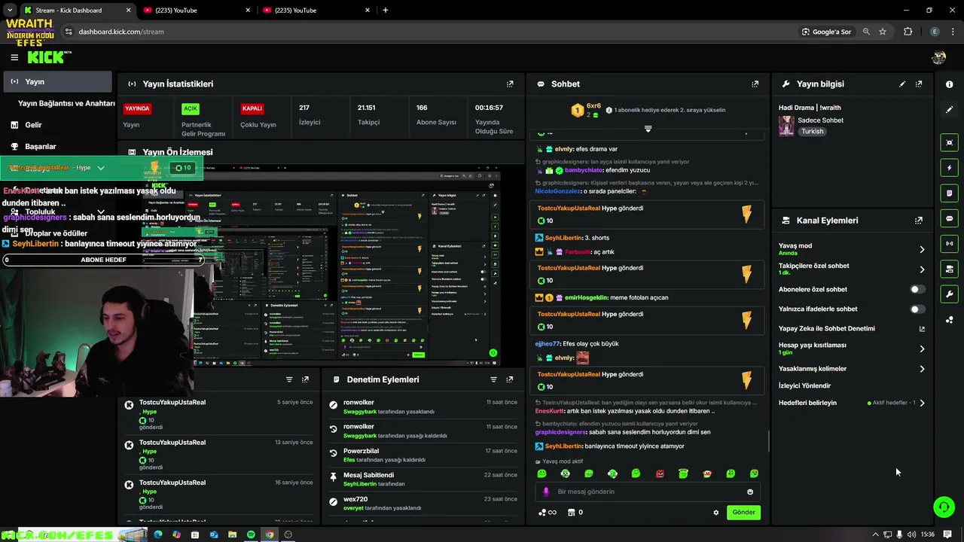
Task: Switch to the Stream - Kick Dashboard tab
Action: (x=76, y=11)
